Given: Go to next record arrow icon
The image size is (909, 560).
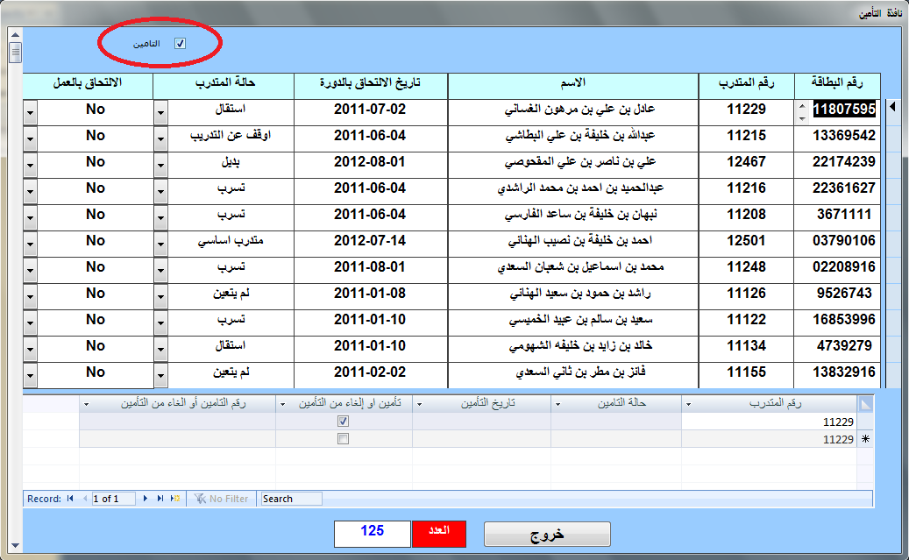Looking at the screenshot, I should click(x=145, y=499).
